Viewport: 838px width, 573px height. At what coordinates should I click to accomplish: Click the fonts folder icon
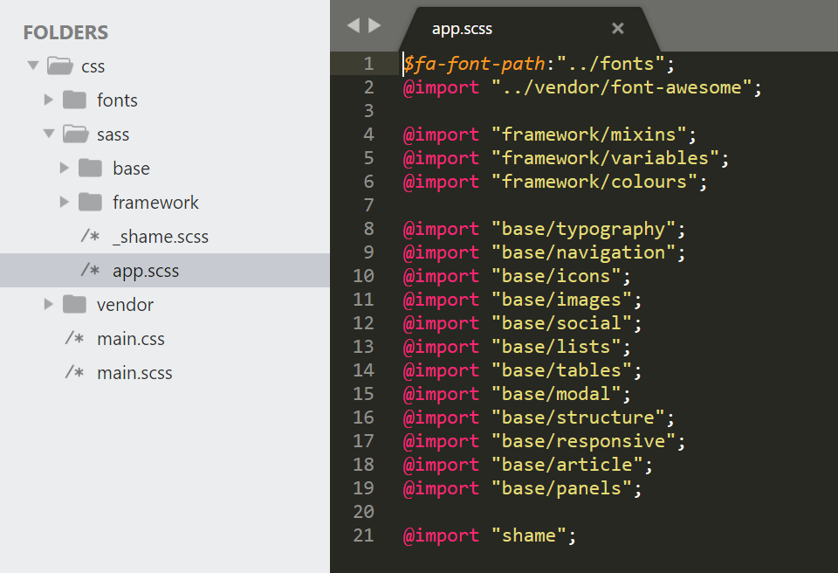74,100
